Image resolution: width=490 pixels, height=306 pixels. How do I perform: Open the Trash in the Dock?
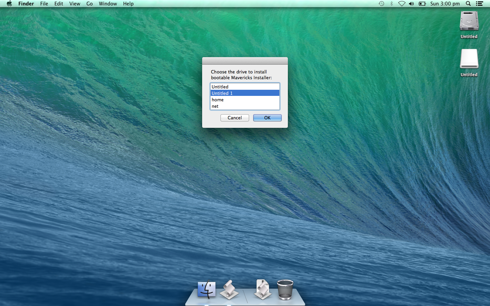pyautogui.click(x=285, y=290)
